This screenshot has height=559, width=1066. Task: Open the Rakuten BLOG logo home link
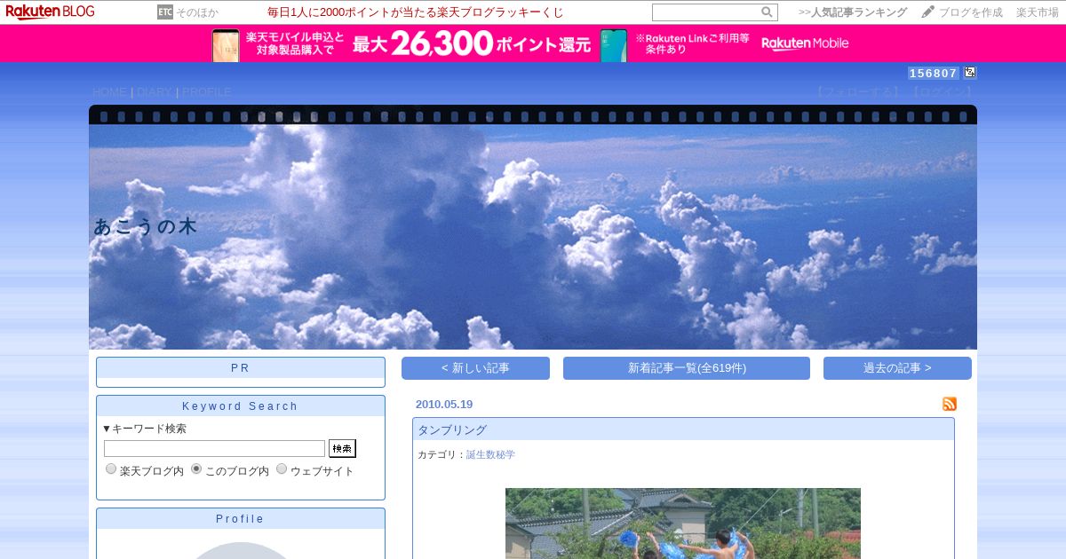click(50, 12)
